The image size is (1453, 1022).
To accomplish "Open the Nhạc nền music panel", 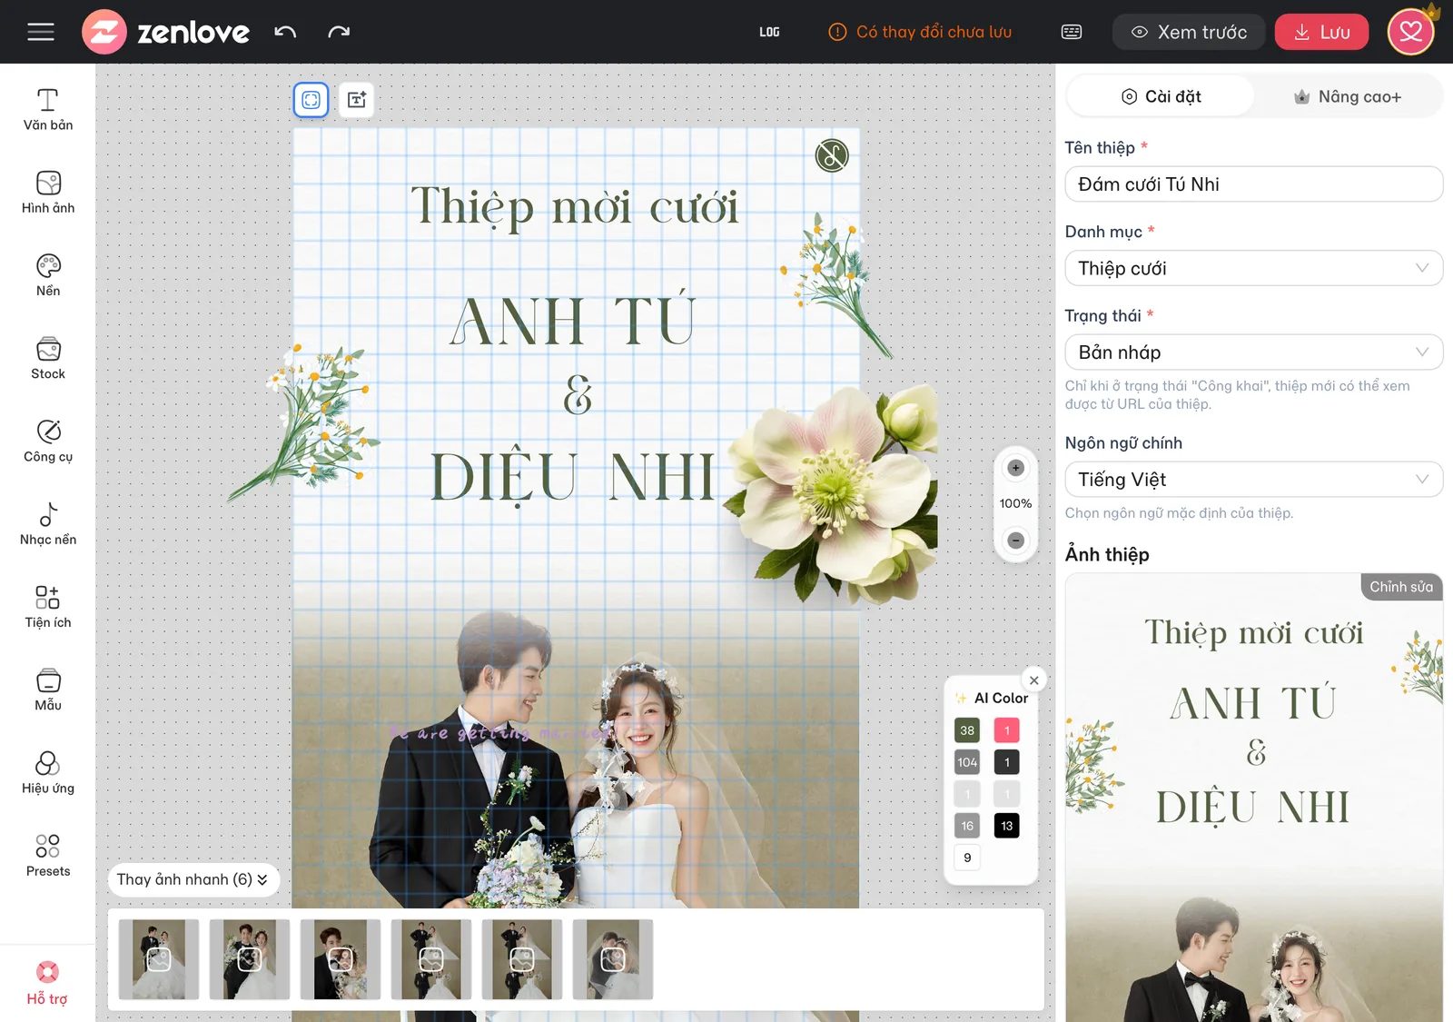I will click(48, 523).
